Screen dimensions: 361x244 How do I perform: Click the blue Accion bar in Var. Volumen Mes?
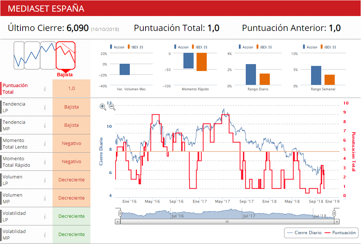(x=125, y=70)
